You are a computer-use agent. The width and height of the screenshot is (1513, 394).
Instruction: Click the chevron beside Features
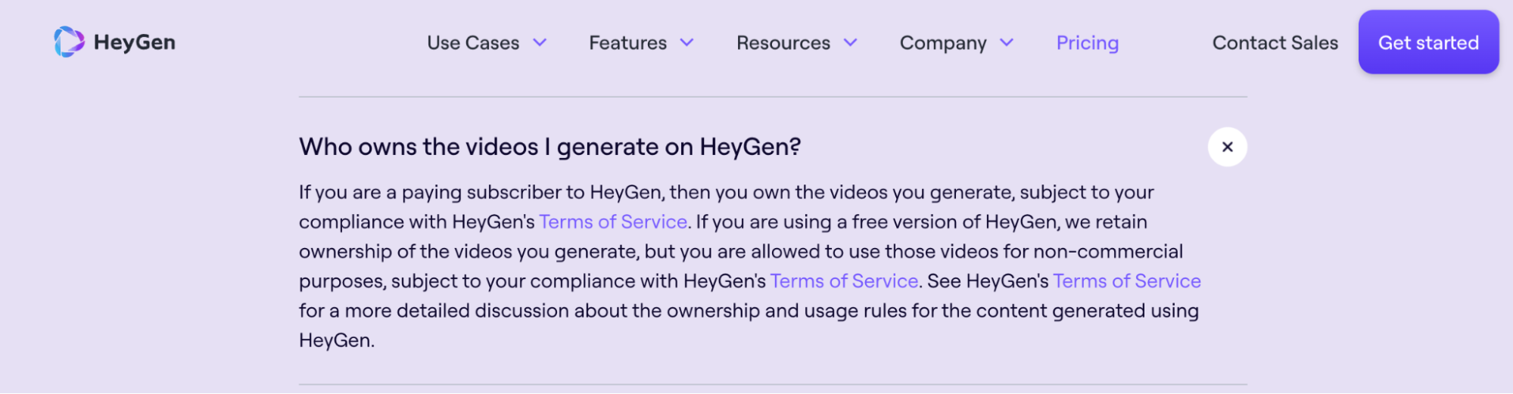tap(686, 43)
